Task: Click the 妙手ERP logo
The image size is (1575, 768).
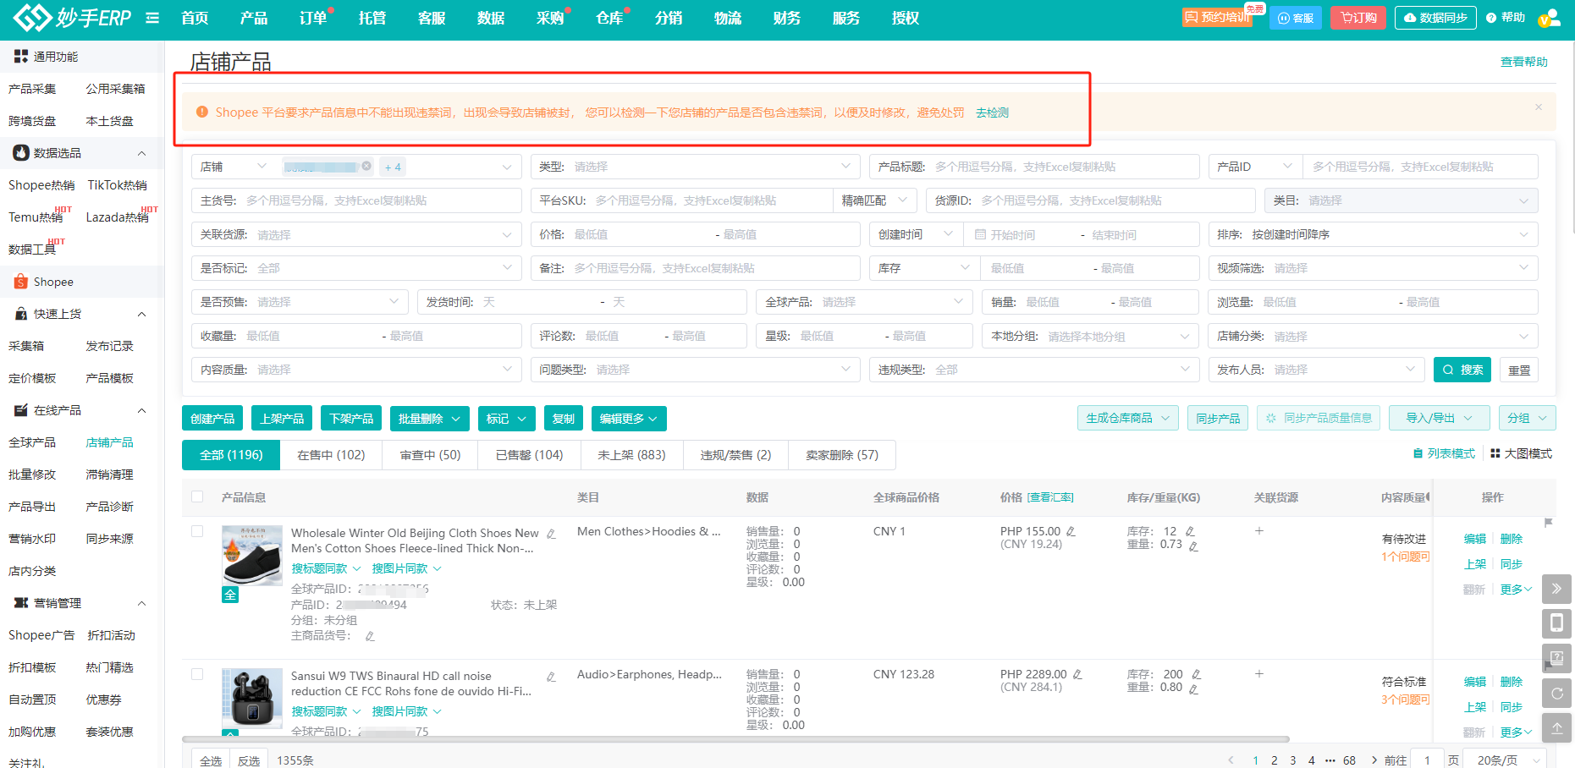Action: coord(73,17)
